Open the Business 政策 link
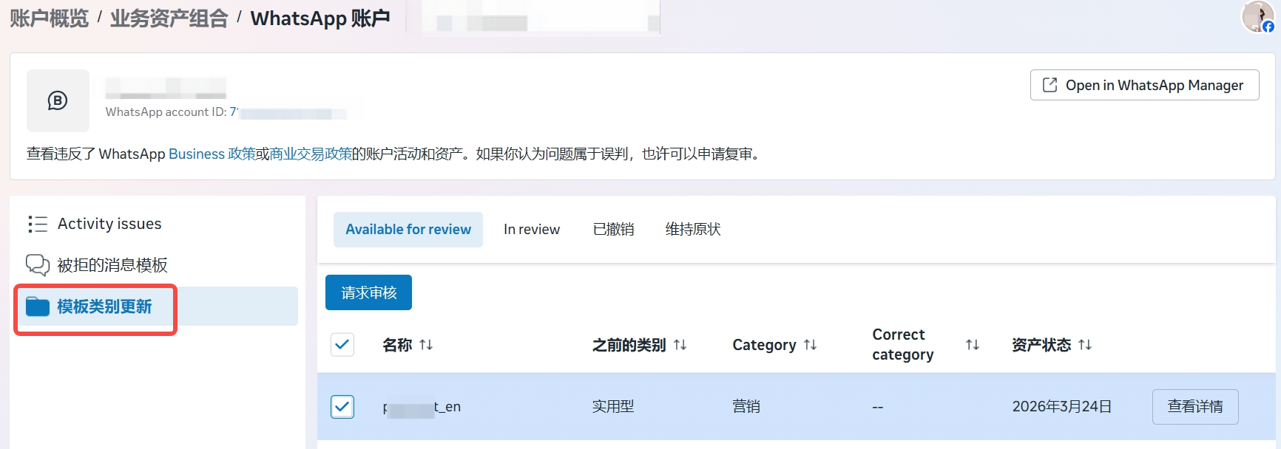Viewport: 1281px width, 449px height. pos(212,154)
